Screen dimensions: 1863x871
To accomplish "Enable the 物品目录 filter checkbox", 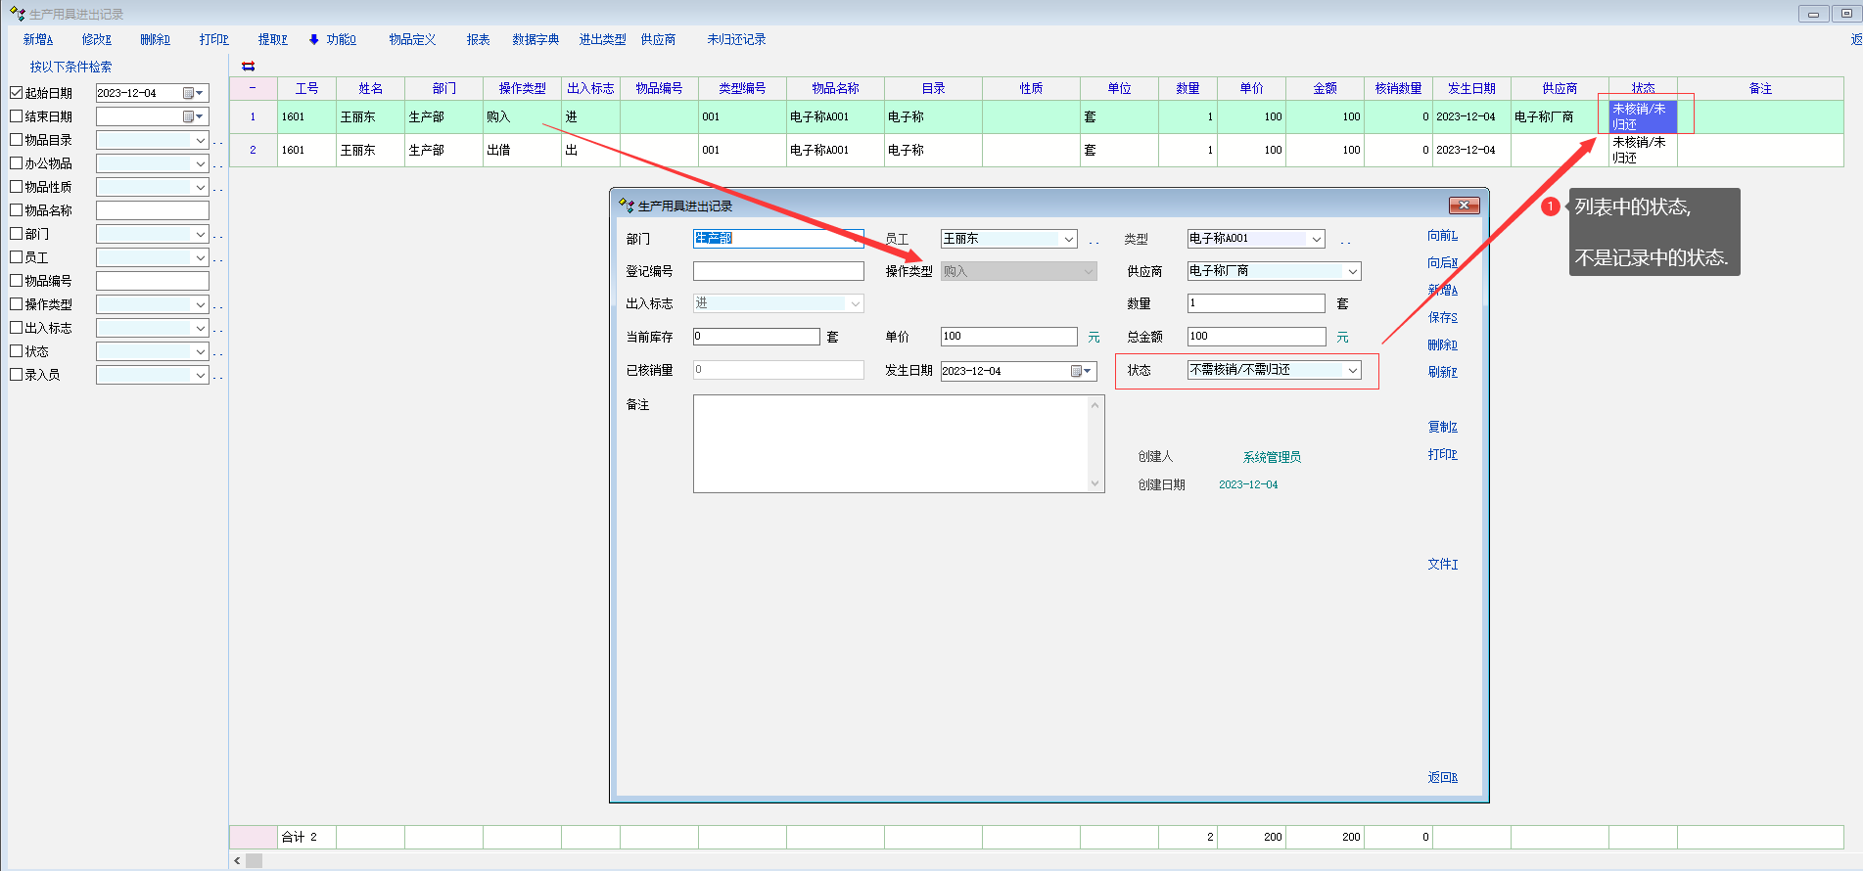I will pyautogui.click(x=17, y=140).
